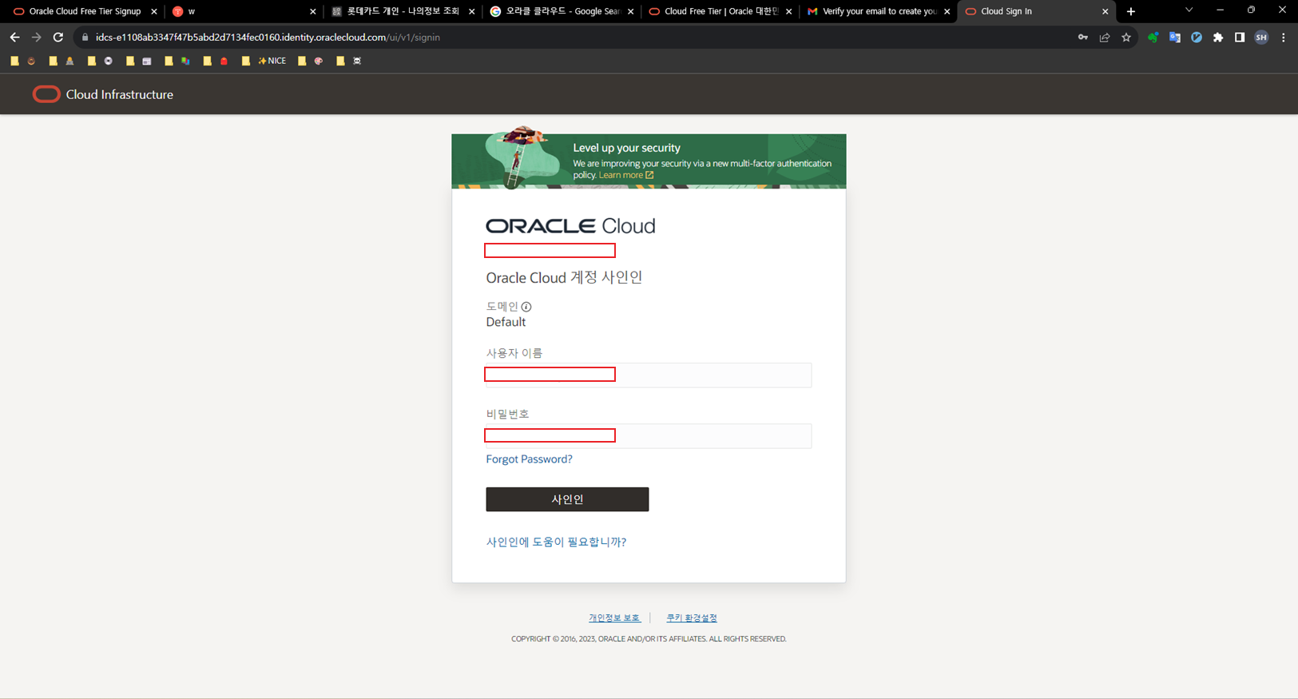This screenshot has width=1298, height=699.
Task: Share this page via share icon
Action: pyautogui.click(x=1105, y=38)
